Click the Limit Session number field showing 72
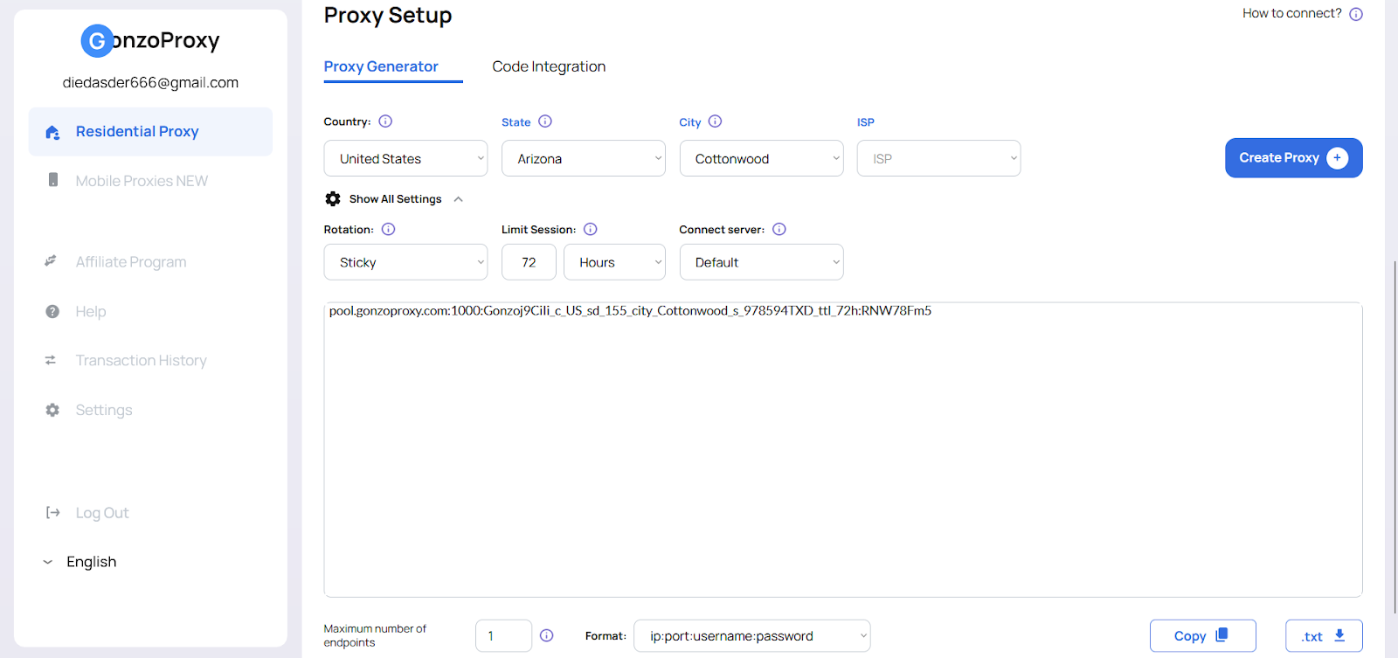Viewport: 1398px width, 658px height. point(529,262)
